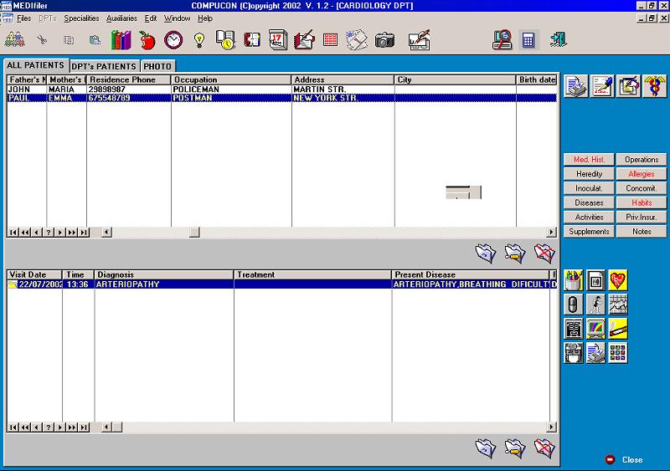Switch to the PHOTO tab
The width and height of the screenshot is (670, 471).
[157, 66]
